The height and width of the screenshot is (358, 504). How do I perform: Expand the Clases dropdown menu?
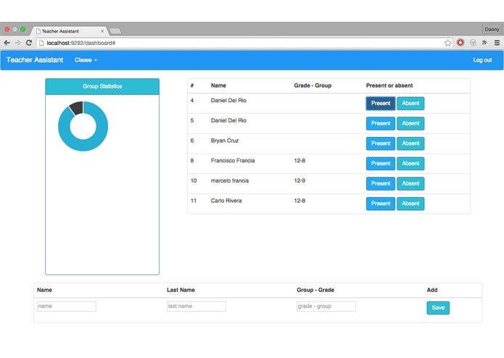coord(86,60)
